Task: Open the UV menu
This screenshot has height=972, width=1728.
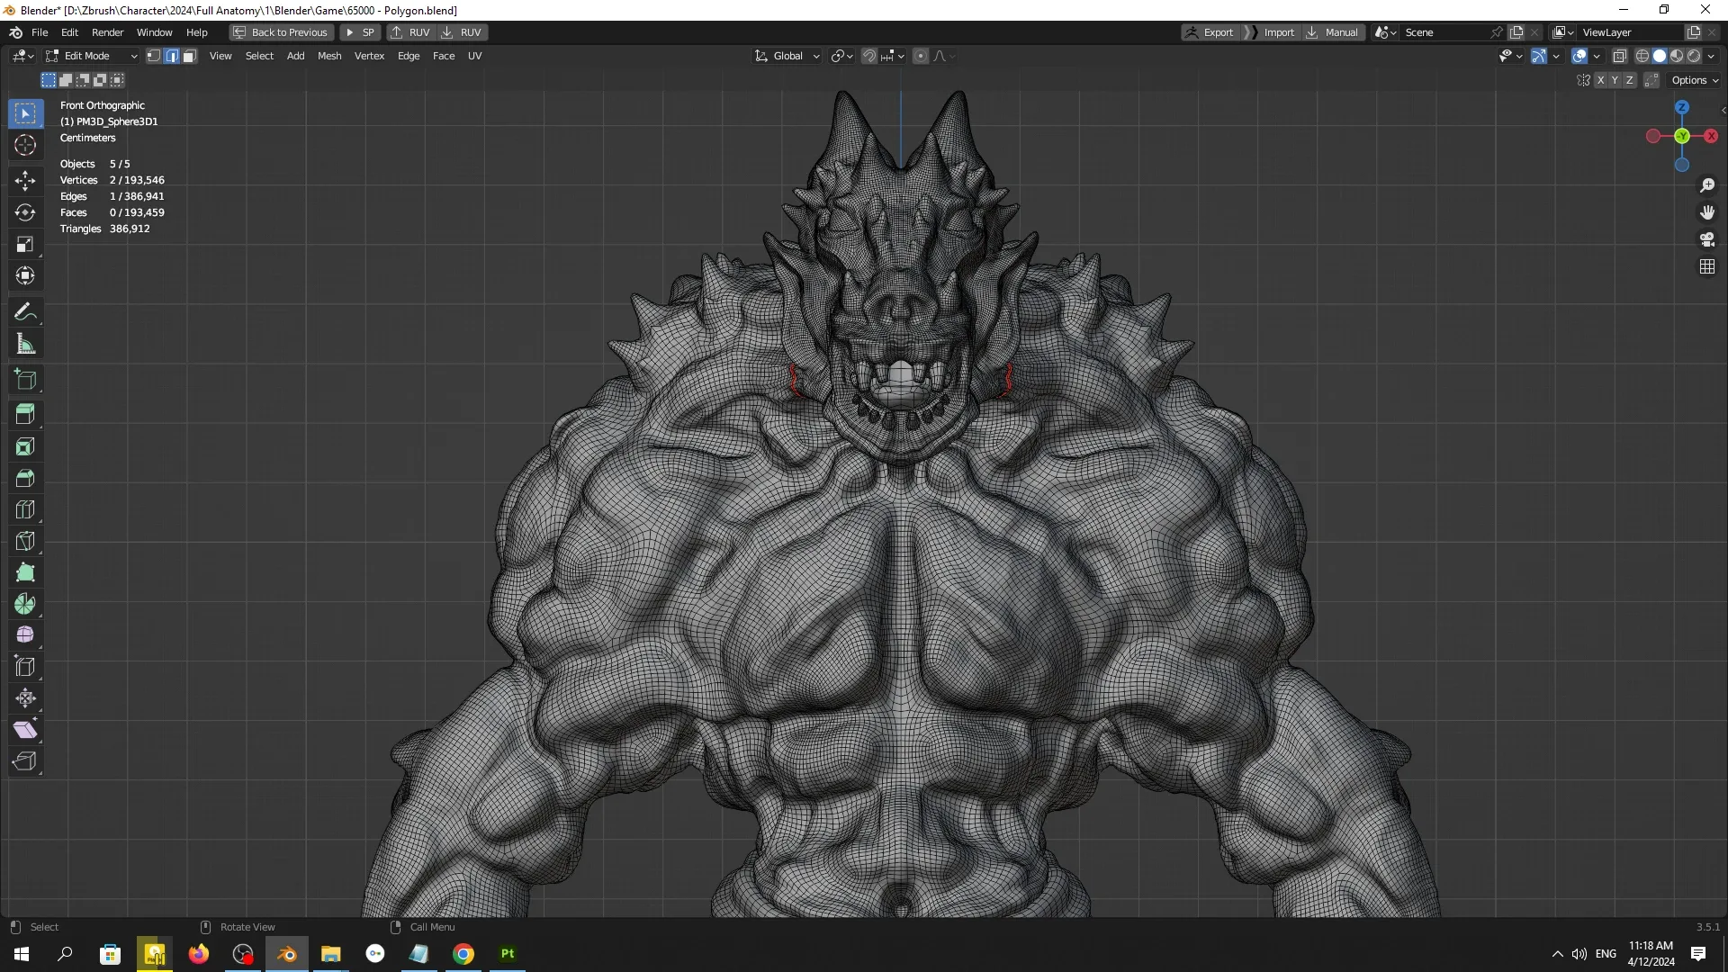Action: [x=474, y=56]
